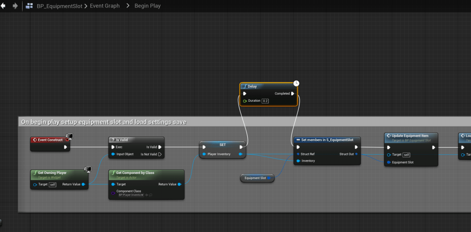Select BP_EquipmentSlot in the breadcrumb

(59, 6)
